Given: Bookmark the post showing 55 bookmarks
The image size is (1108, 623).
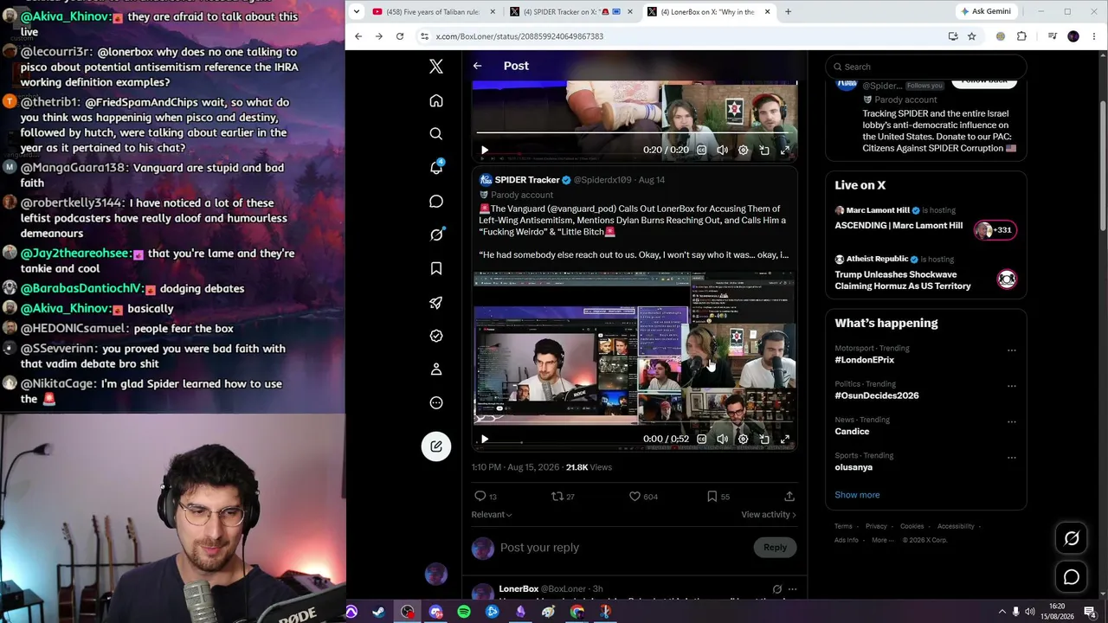Looking at the screenshot, I should 712,496.
